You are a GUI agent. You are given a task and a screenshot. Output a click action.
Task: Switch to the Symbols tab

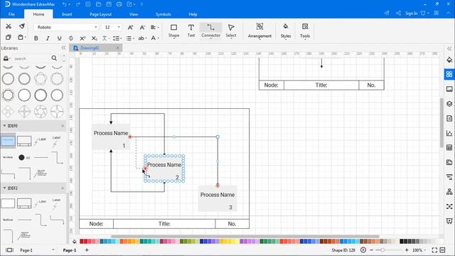pos(163,14)
